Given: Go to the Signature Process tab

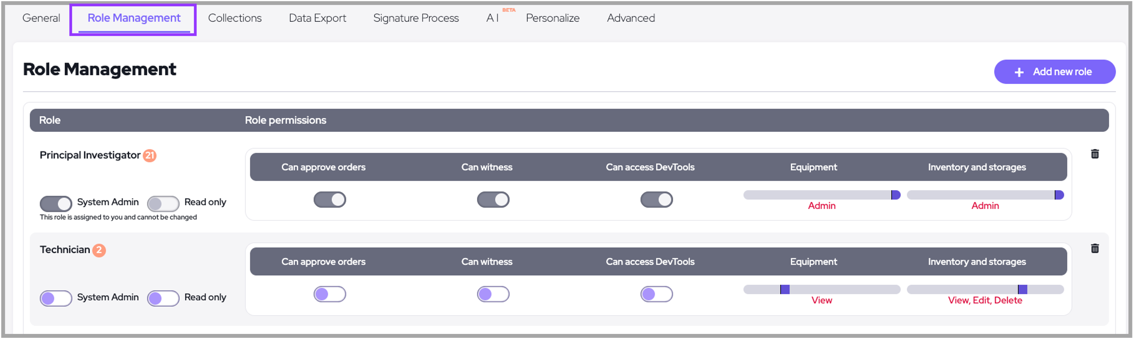Looking at the screenshot, I should pyautogui.click(x=416, y=18).
